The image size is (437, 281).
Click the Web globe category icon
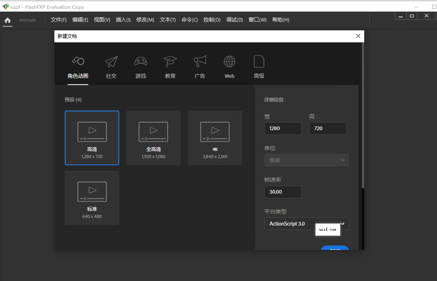(x=229, y=61)
